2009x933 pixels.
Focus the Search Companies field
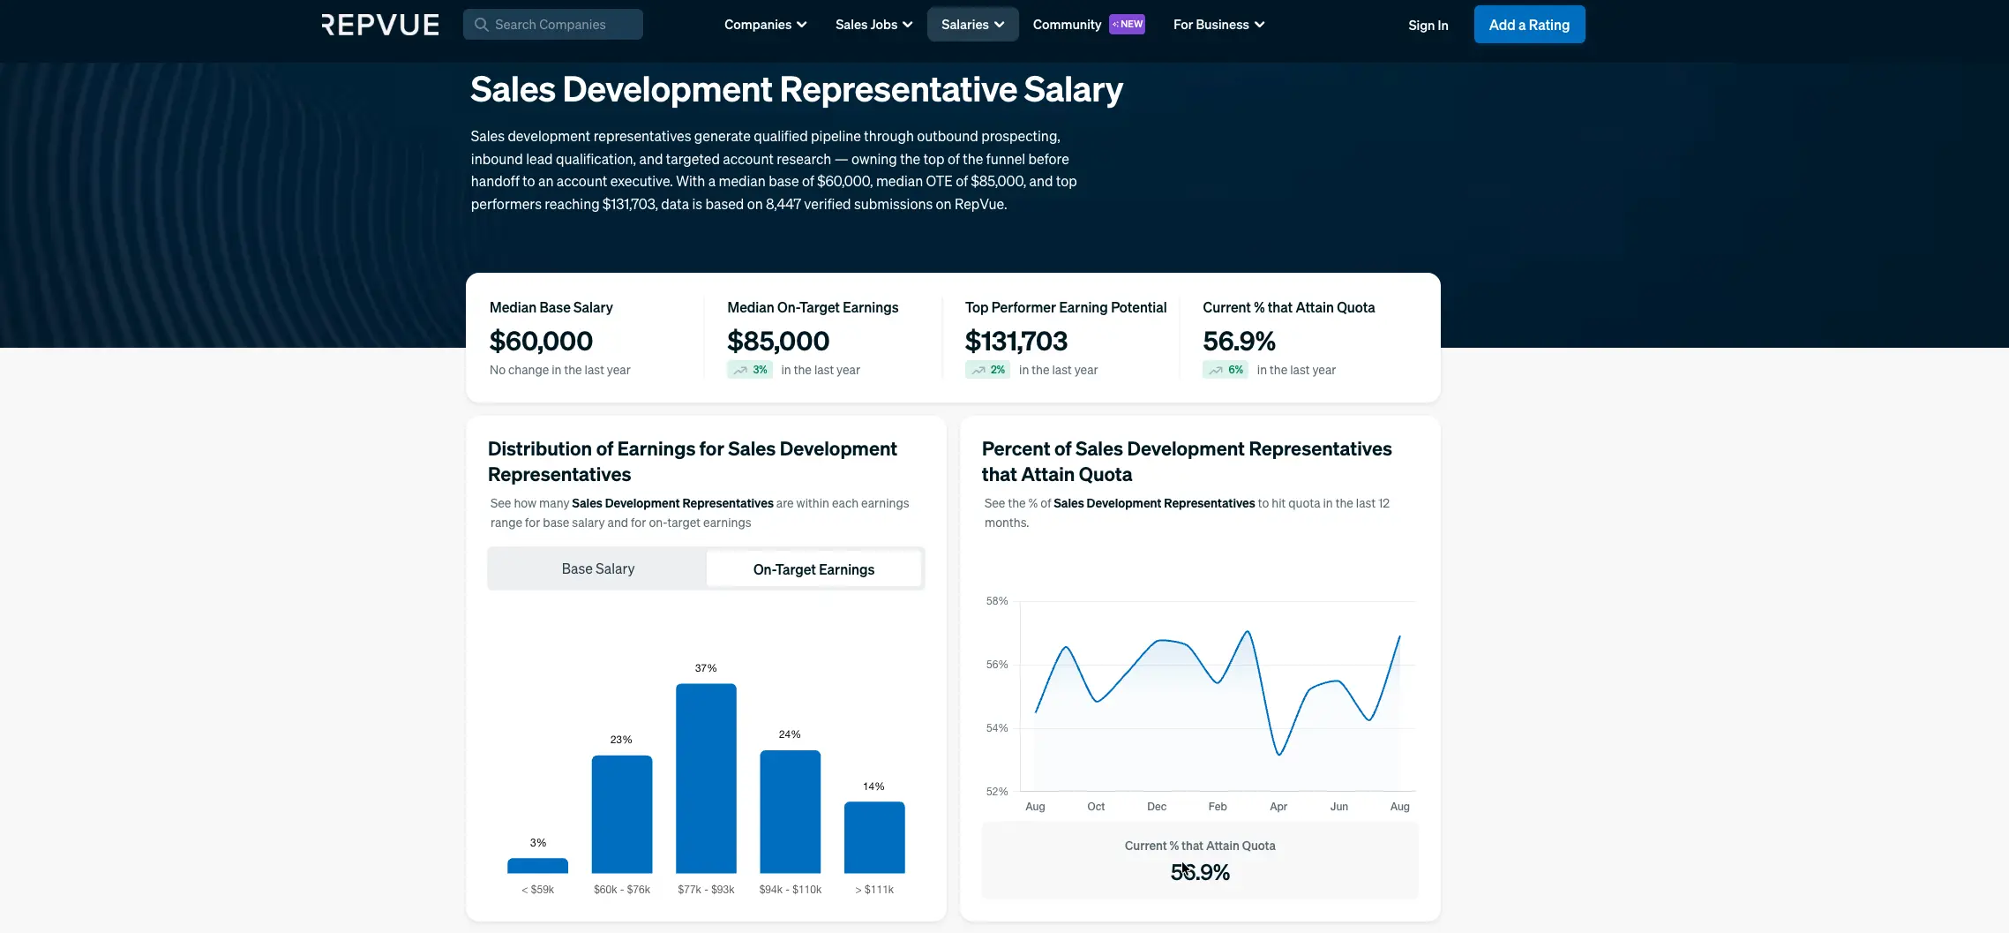(553, 25)
